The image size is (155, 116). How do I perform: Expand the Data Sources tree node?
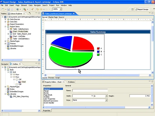coord(5,19)
